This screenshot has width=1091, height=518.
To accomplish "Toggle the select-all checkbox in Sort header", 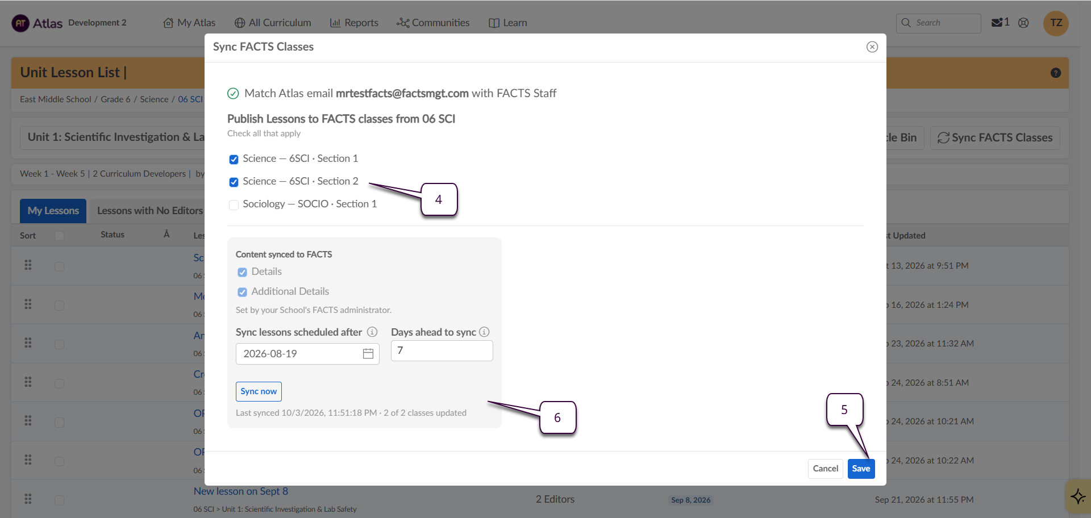I will pos(59,236).
